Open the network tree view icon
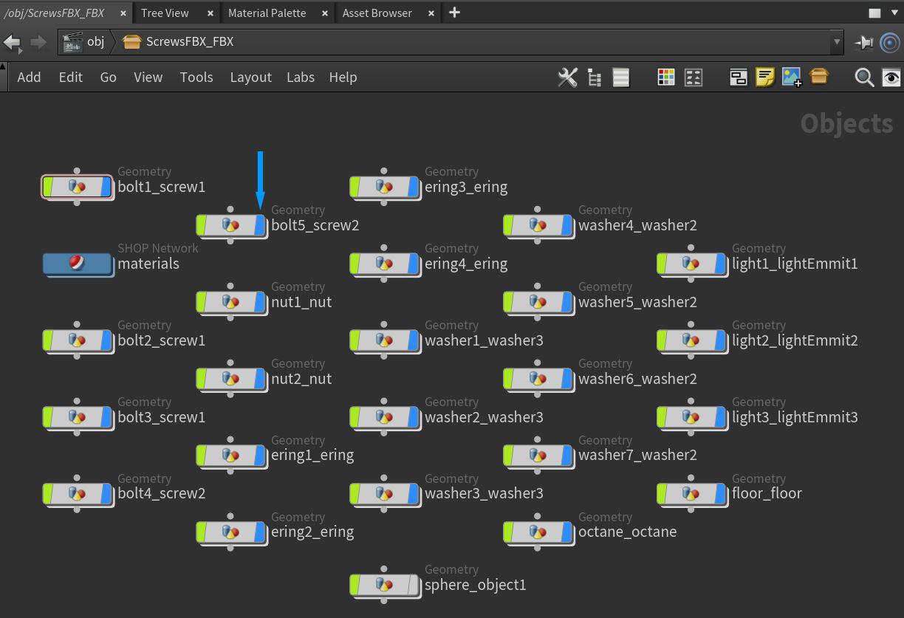 click(595, 77)
